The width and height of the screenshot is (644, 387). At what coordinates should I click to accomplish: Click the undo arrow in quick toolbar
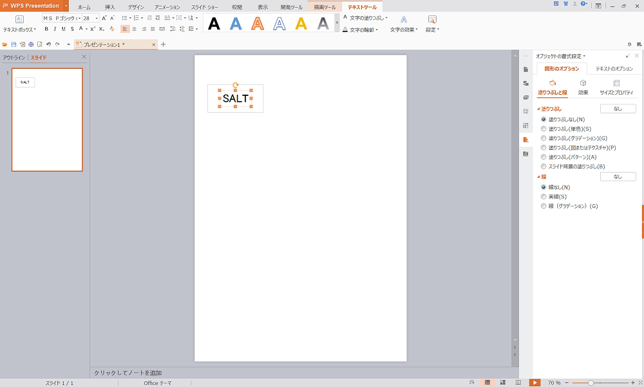tap(48, 44)
